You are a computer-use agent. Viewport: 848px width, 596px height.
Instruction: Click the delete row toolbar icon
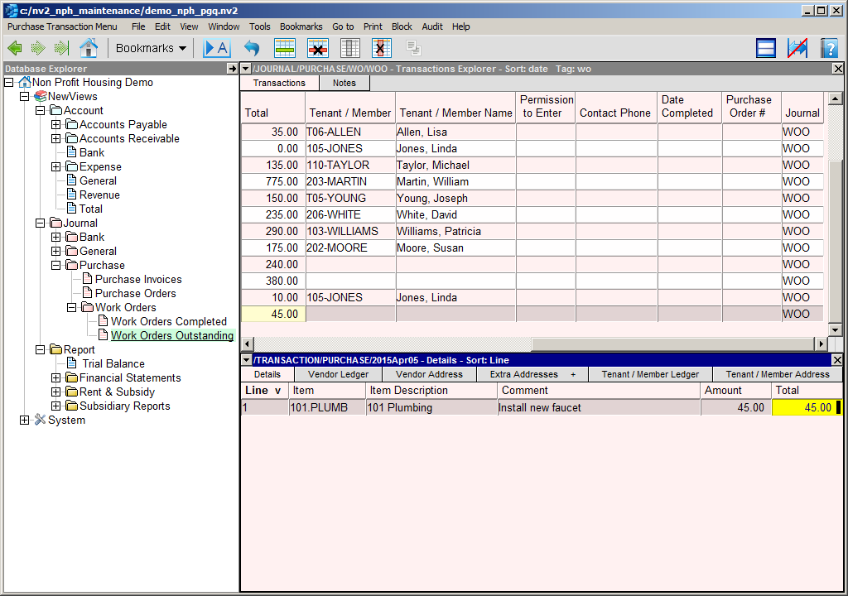pyautogui.click(x=318, y=48)
